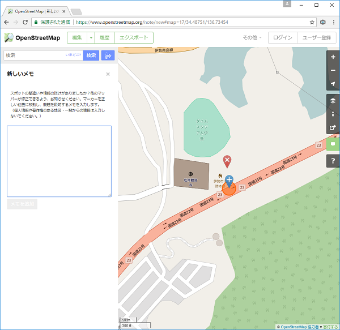Toggle the green add-note speech bubble control
This screenshot has width=340, height=330.
tap(333, 144)
